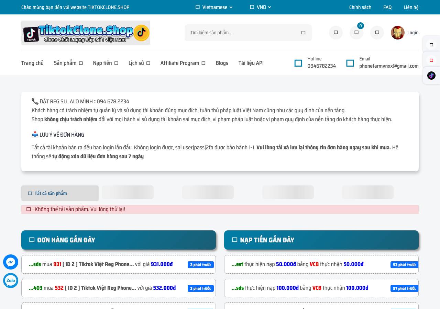Click the top black icon in right side panel
This screenshot has height=309, width=440.
[x=431, y=45]
